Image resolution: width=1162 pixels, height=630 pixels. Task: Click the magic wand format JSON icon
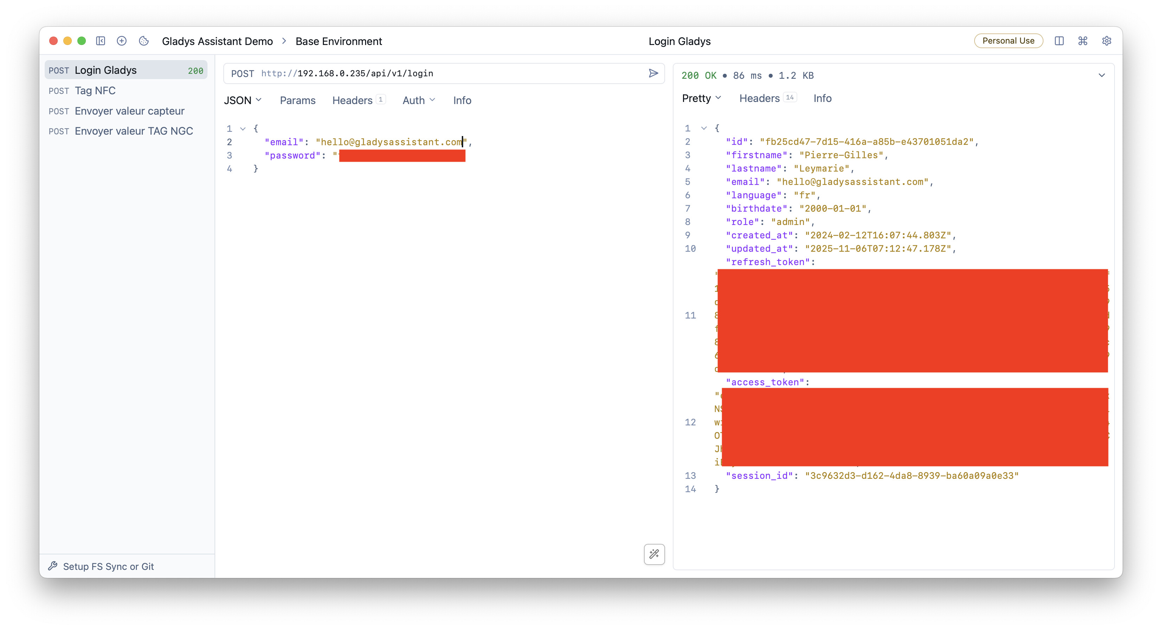point(654,554)
